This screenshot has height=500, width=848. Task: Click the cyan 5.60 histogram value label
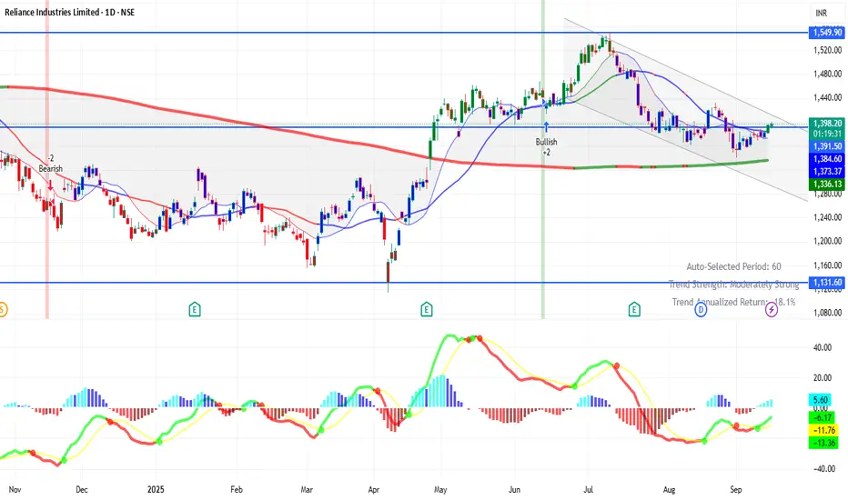(821, 400)
